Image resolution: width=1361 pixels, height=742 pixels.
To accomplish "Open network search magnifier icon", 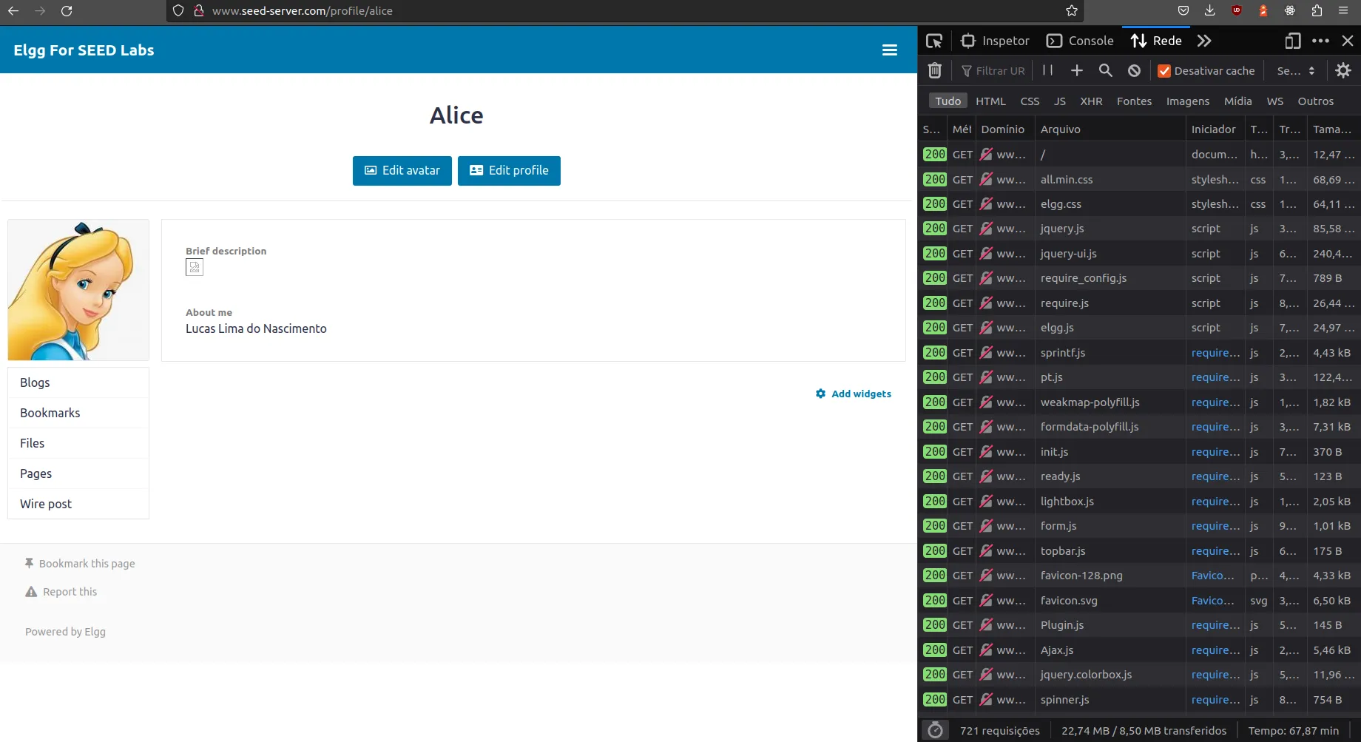I will [1105, 70].
